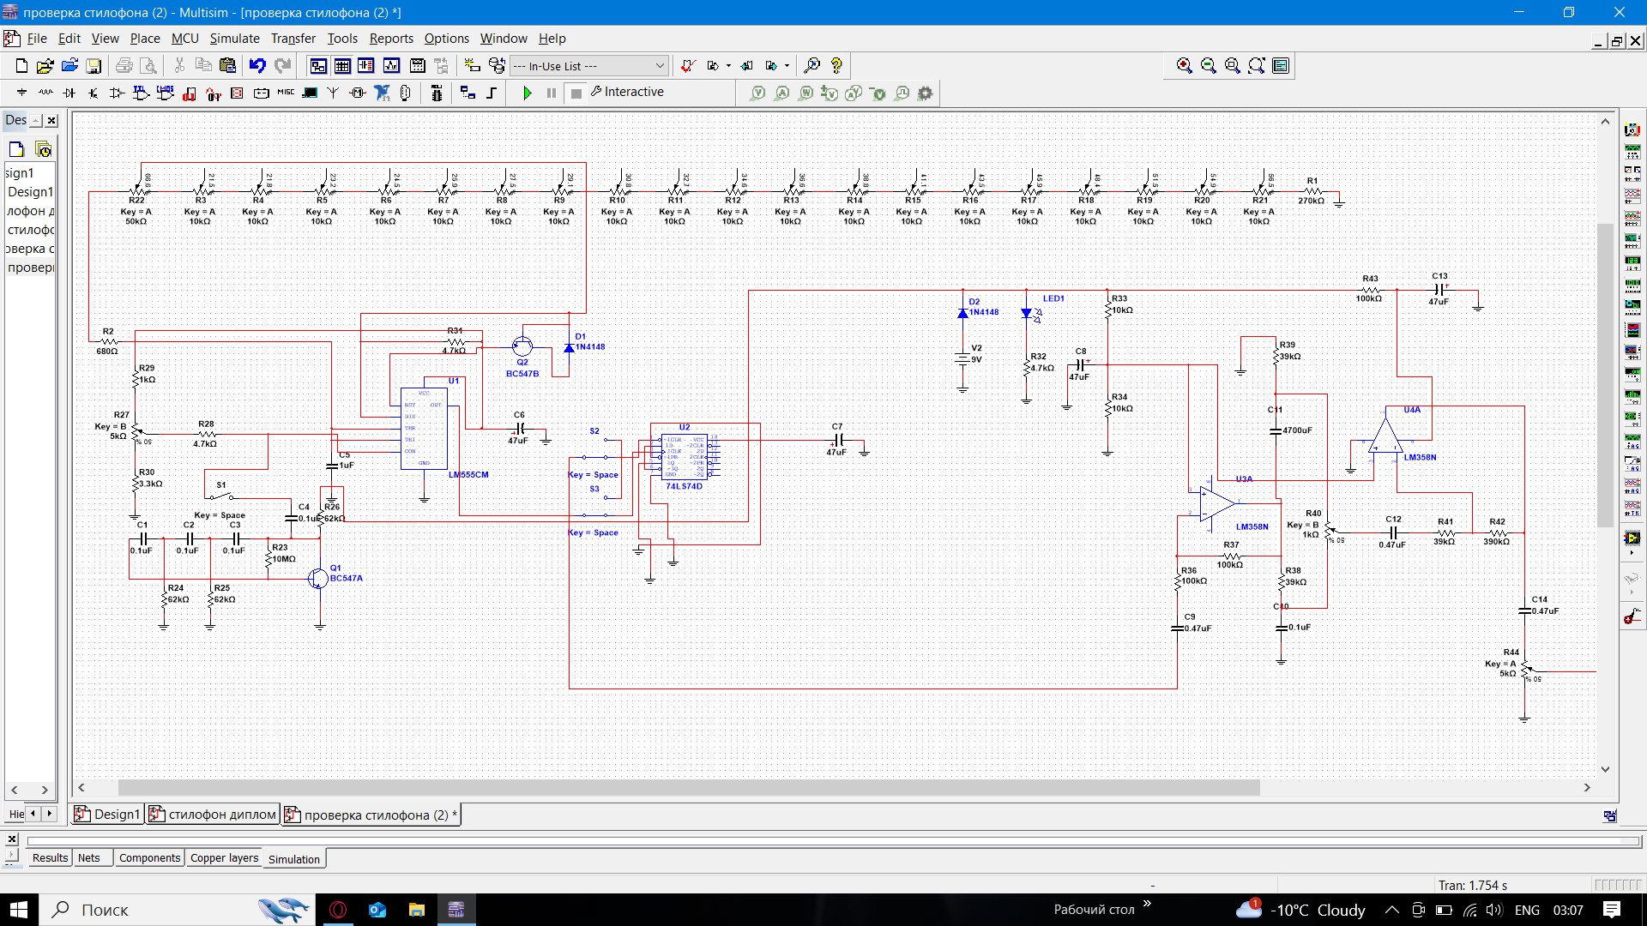Click the Interactive simulation settings button

pyautogui.click(x=627, y=92)
